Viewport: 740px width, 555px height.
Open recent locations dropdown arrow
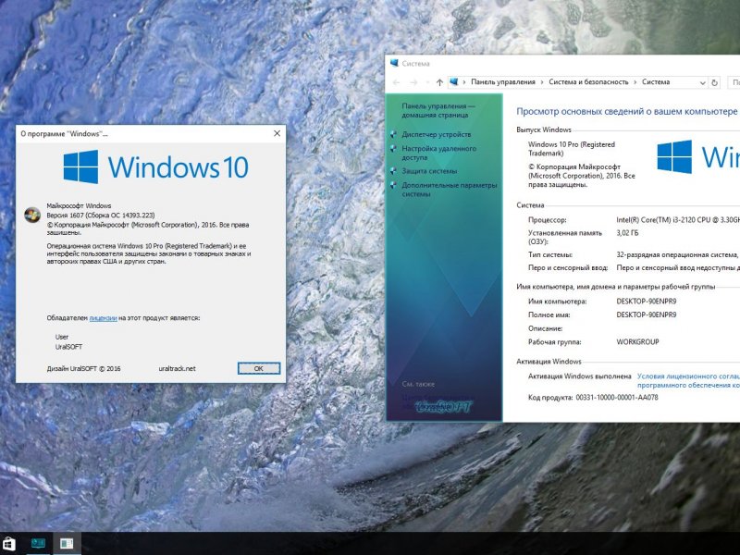[427, 82]
